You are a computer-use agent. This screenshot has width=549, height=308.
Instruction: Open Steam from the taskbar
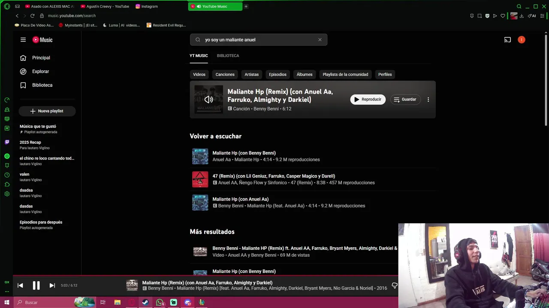click(145, 302)
